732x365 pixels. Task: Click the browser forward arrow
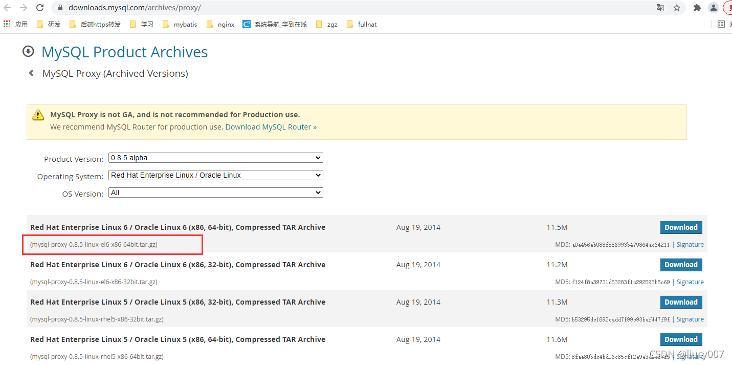(x=24, y=8)
